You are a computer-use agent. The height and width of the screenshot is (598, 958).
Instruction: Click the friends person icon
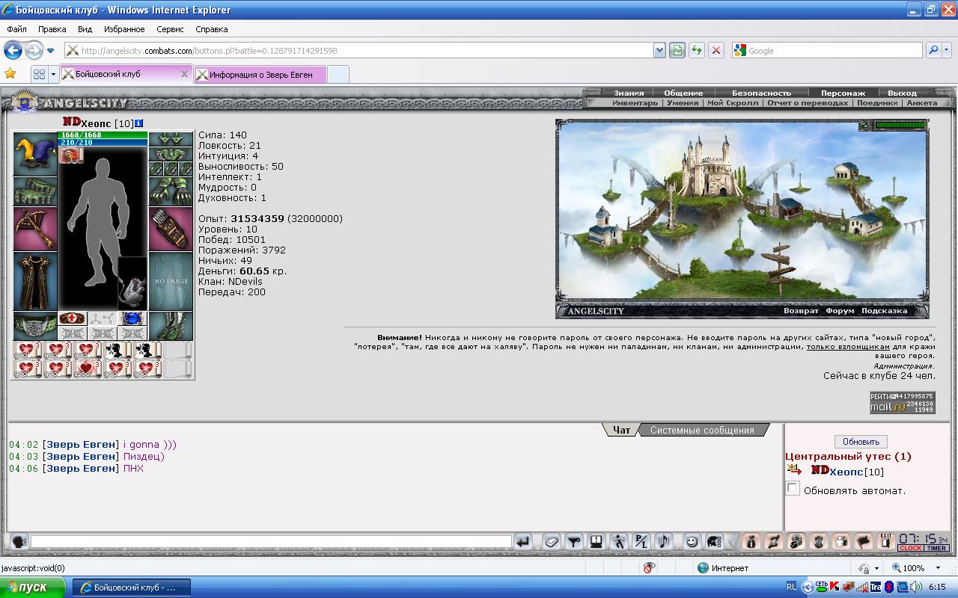[x=842, y=541]
